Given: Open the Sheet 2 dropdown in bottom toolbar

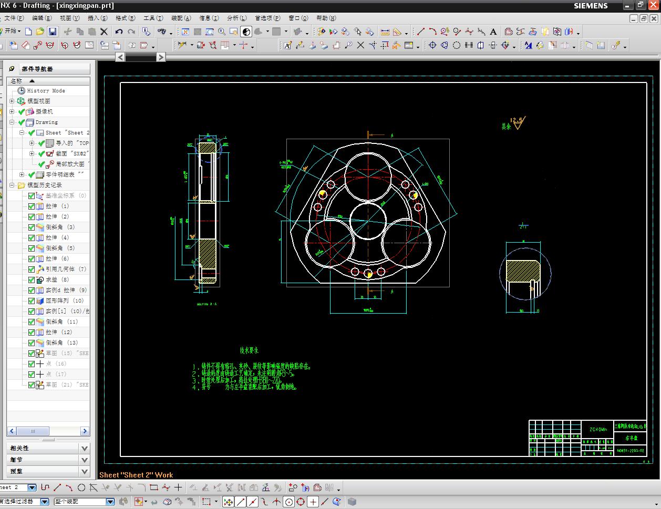Looking at the screenshot, I should pyautogui.click(x=32, y=487).
